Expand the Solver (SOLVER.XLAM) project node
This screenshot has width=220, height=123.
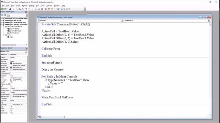[1, 20]
